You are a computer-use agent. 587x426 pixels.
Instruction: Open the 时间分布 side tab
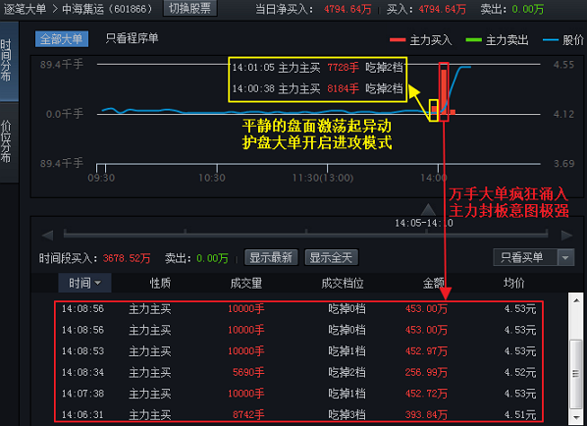[9, 61]
